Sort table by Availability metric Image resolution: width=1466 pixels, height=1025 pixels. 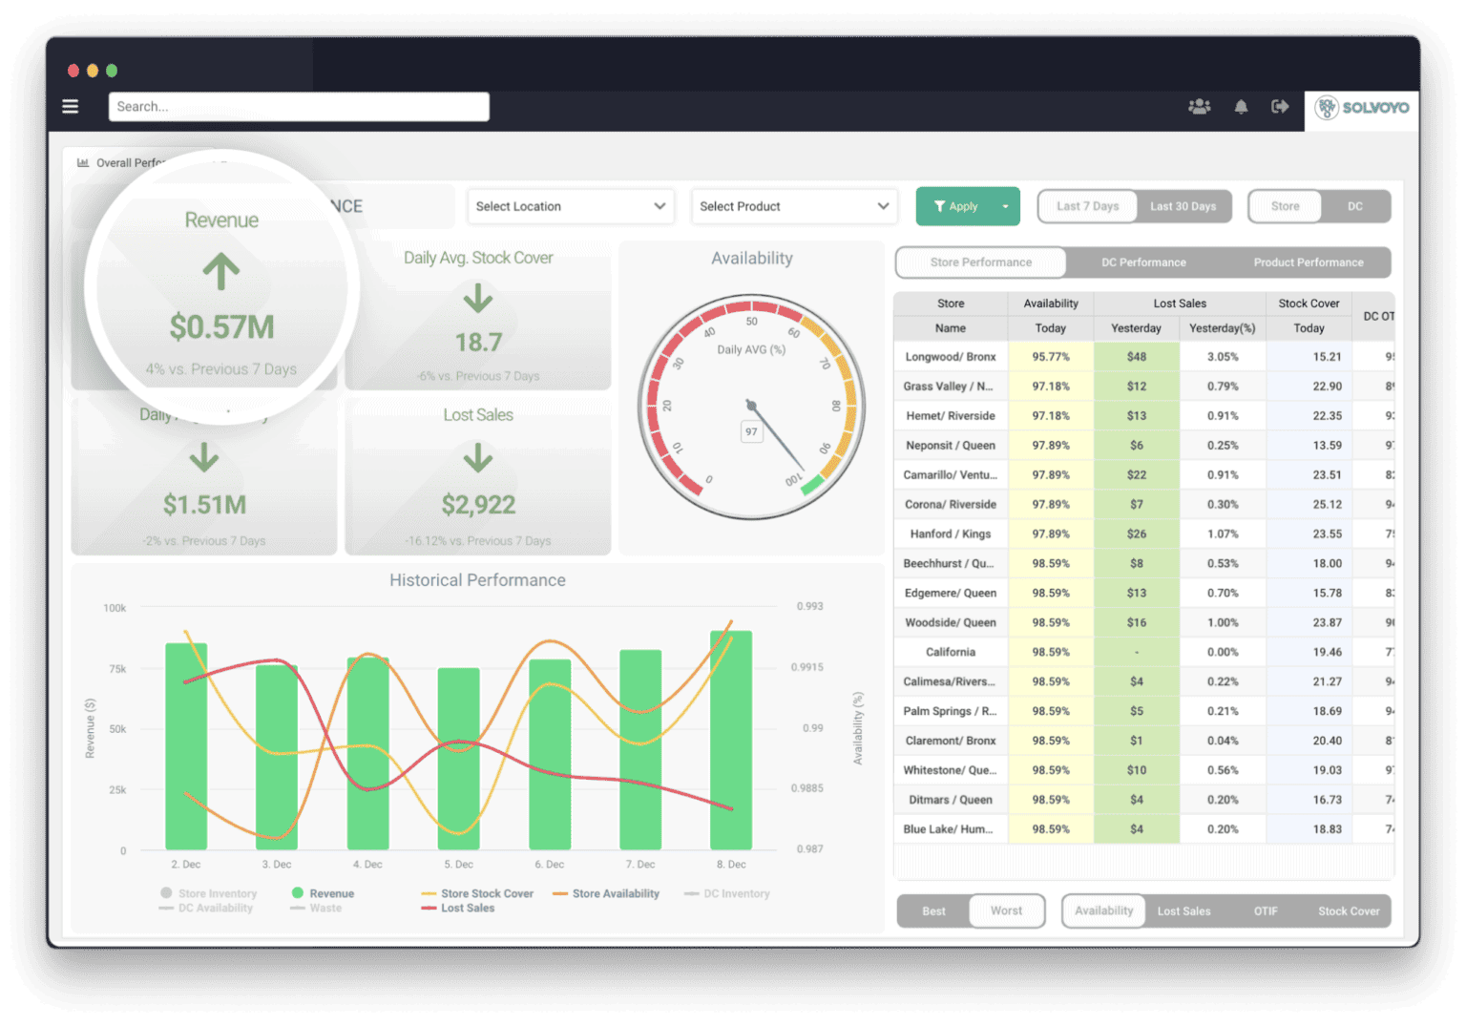1103,911
